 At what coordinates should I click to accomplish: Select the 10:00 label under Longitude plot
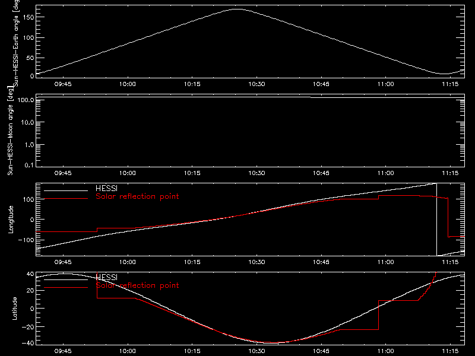tap(128, 262)
